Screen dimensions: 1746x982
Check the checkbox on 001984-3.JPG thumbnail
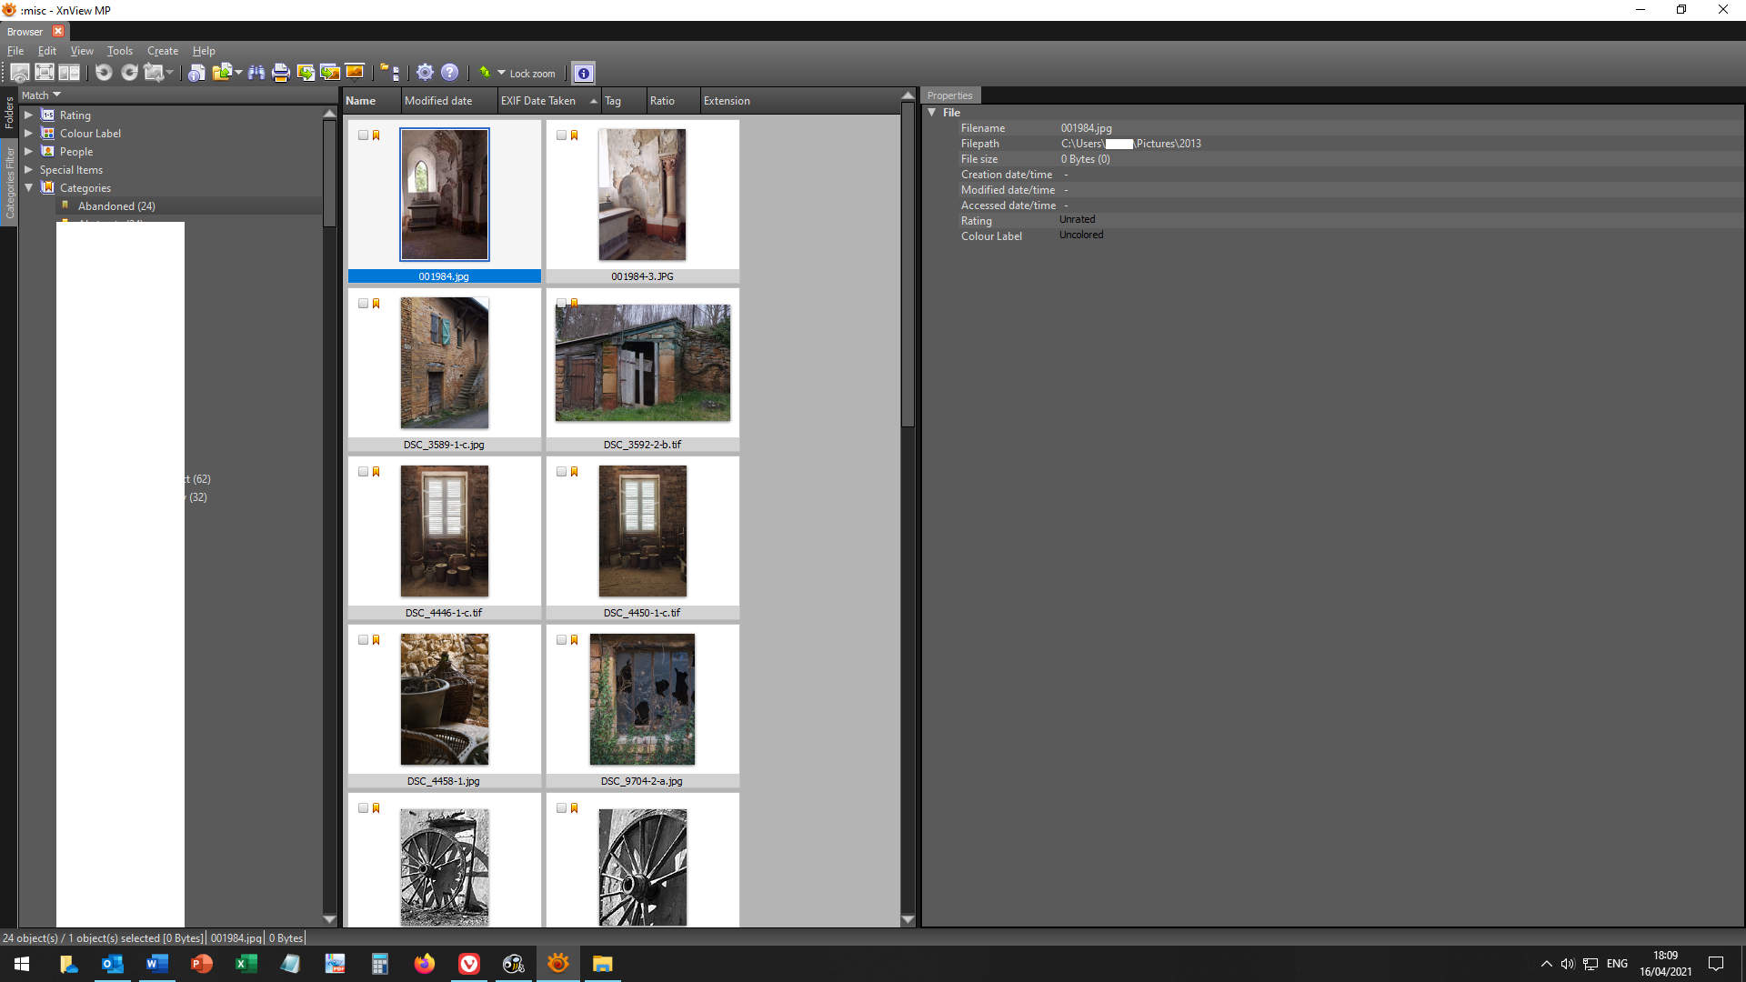pos(561,135)
